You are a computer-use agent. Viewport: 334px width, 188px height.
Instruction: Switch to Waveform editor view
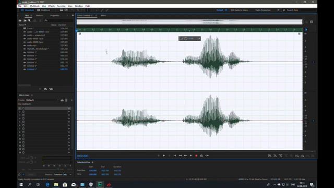point(27,10)
